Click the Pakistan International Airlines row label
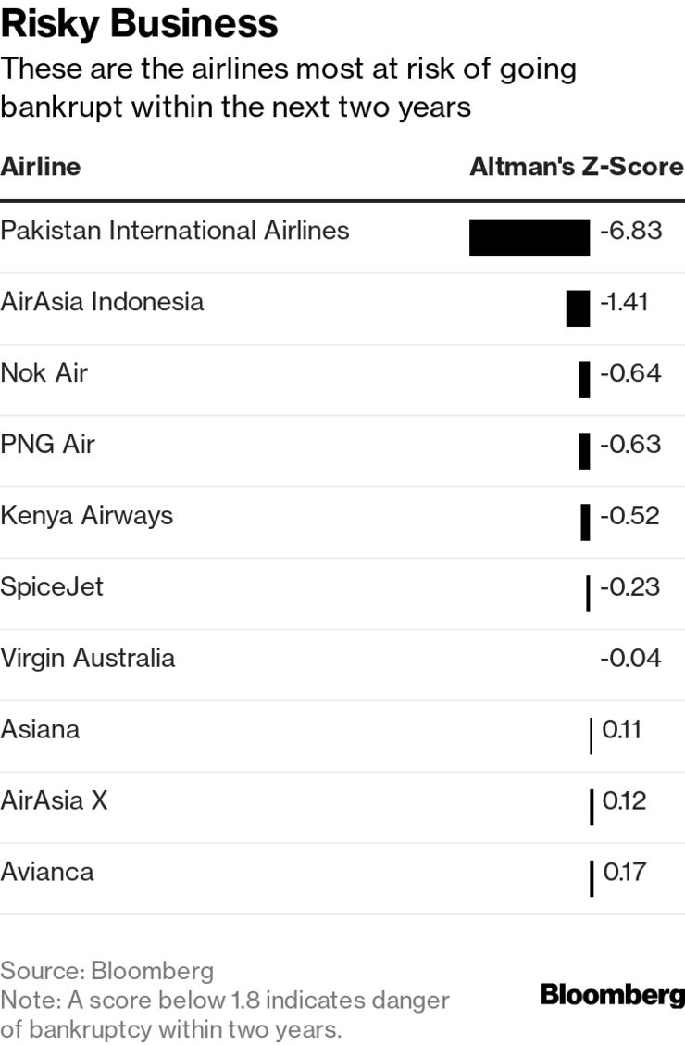Image resolution: width=685 pixels, height=1045 pixels. click(174, 231)
